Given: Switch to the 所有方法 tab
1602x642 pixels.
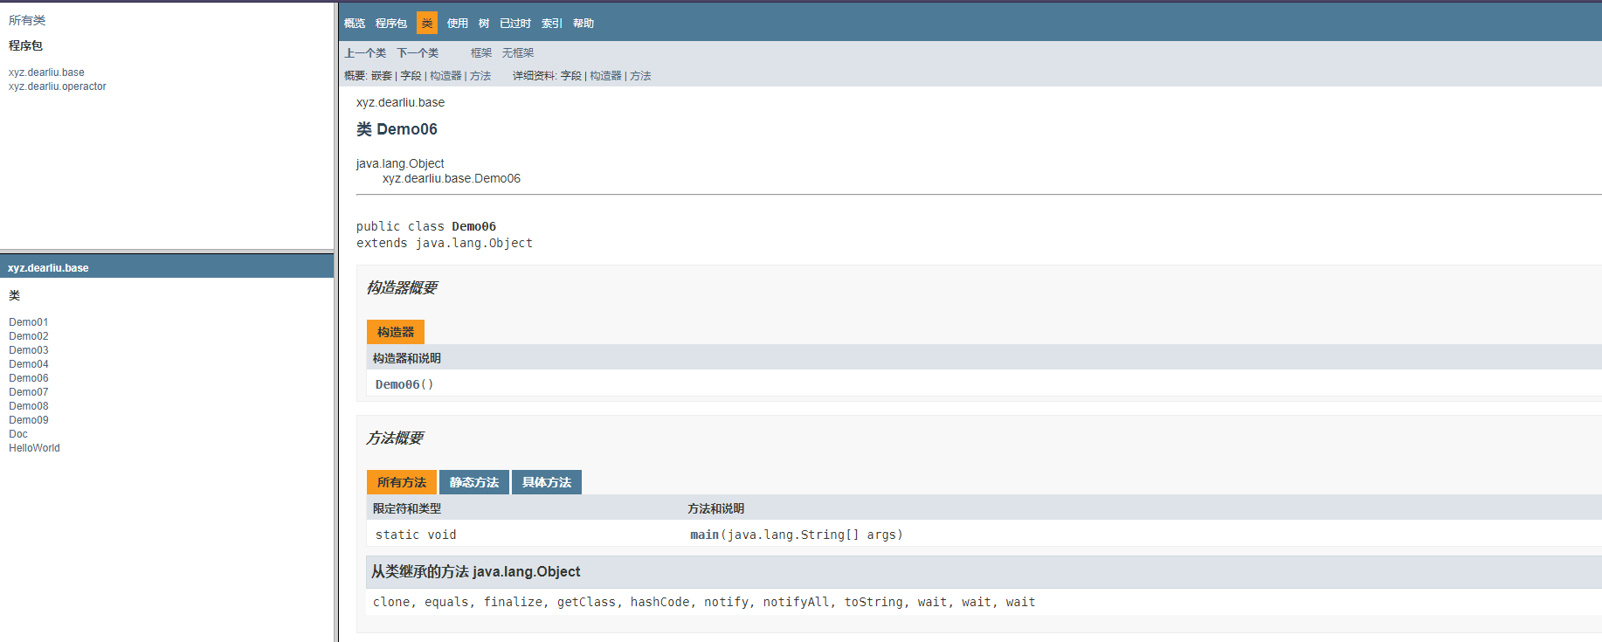Looking at the screenshot, I should (x=402, y=482).
